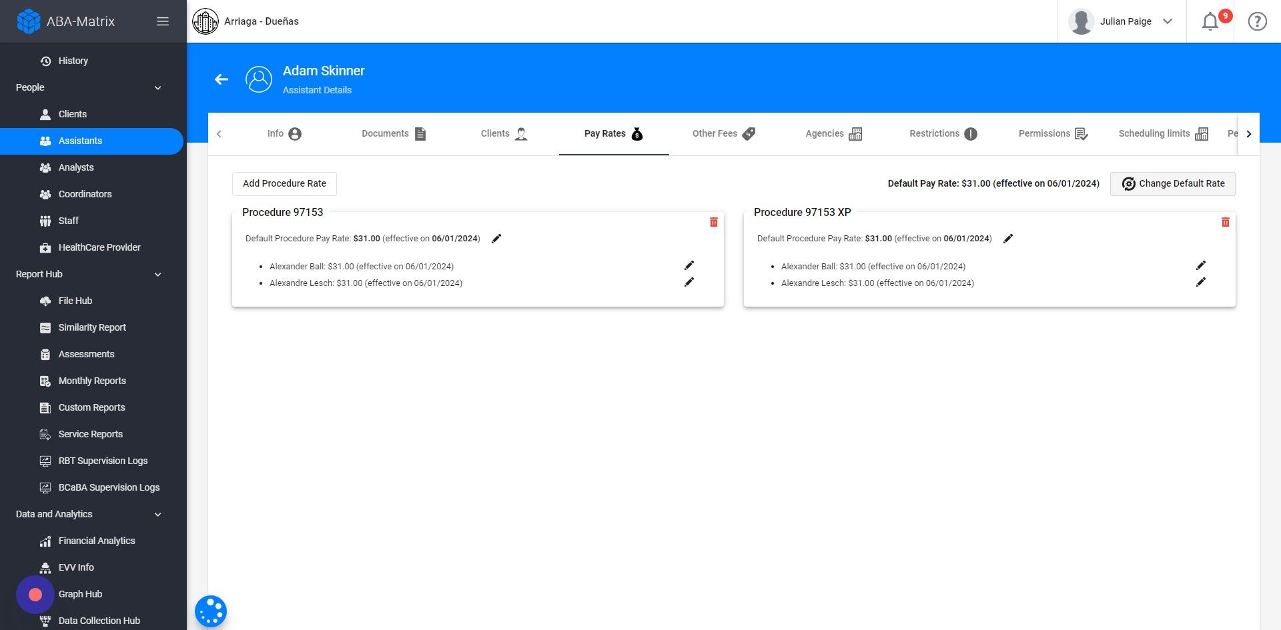
Task: Open Graph Hub in the sidebar
Action: [80, 594]
